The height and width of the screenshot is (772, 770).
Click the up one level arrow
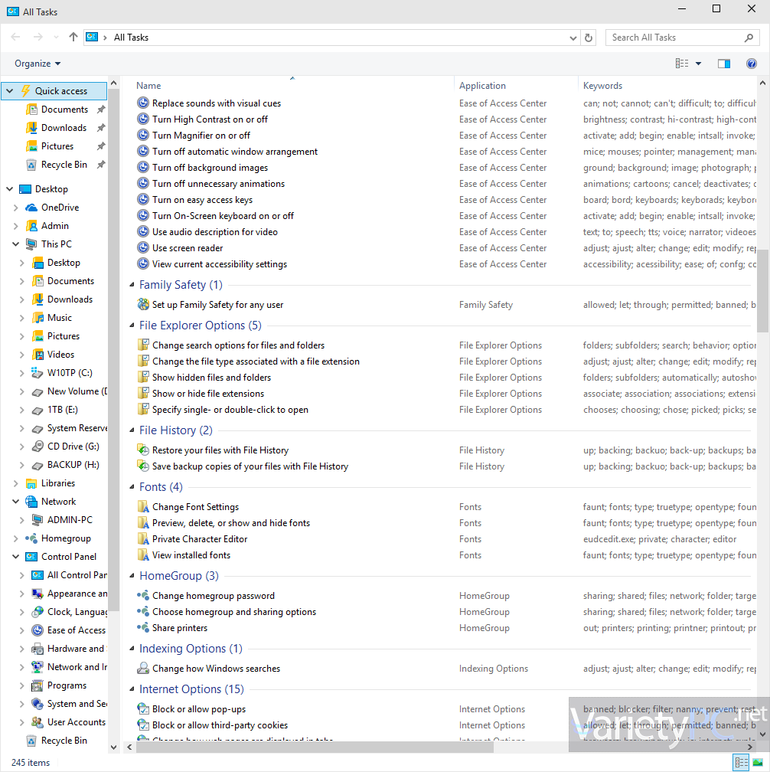pos(73,37)
